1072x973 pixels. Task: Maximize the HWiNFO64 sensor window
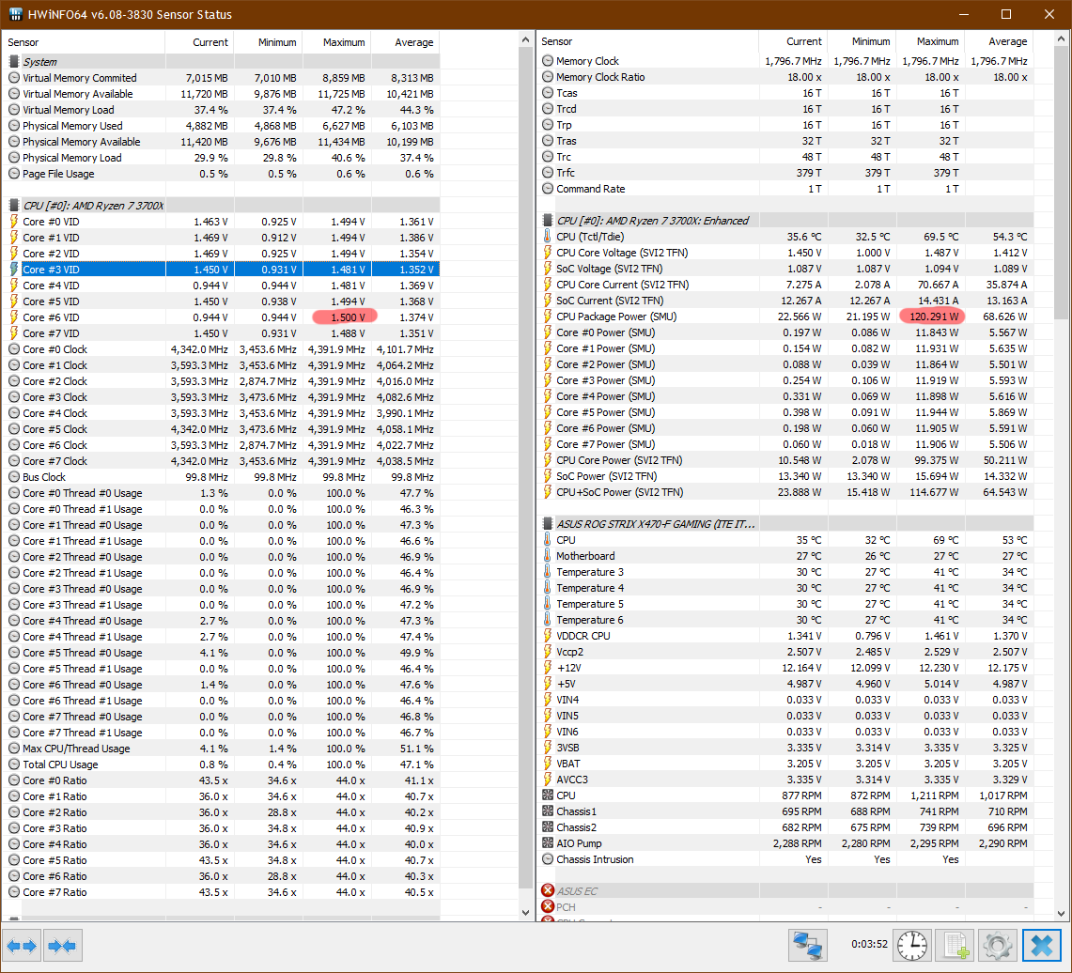1005,14
